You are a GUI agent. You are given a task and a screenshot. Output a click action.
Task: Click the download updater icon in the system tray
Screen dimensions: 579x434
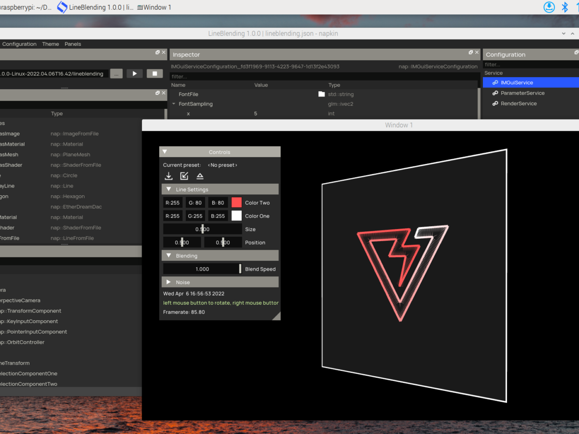tap(549, 7)
